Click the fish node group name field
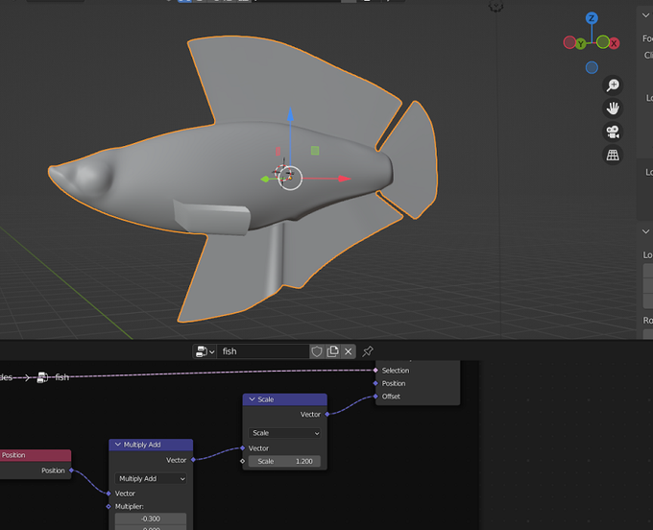 [263, 351]
